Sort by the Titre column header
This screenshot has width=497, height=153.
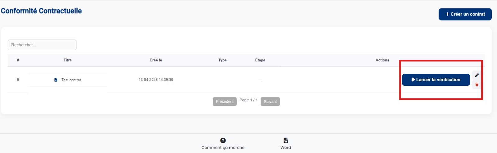(x=68, y=60)
